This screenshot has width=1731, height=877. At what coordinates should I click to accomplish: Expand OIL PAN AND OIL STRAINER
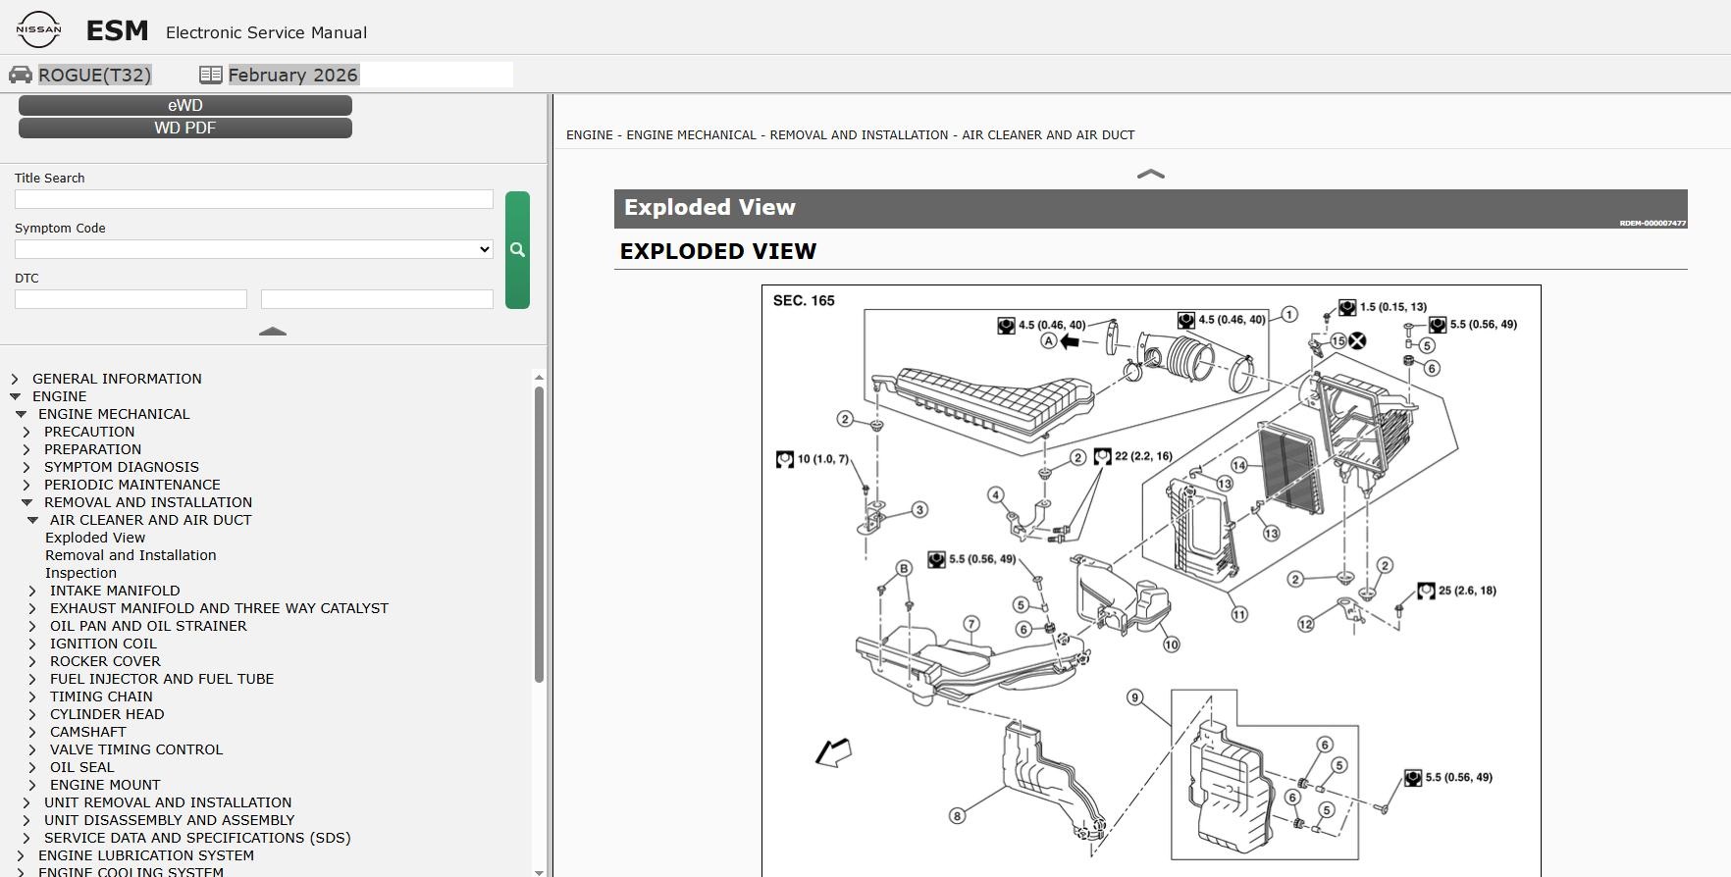[32, 626]
